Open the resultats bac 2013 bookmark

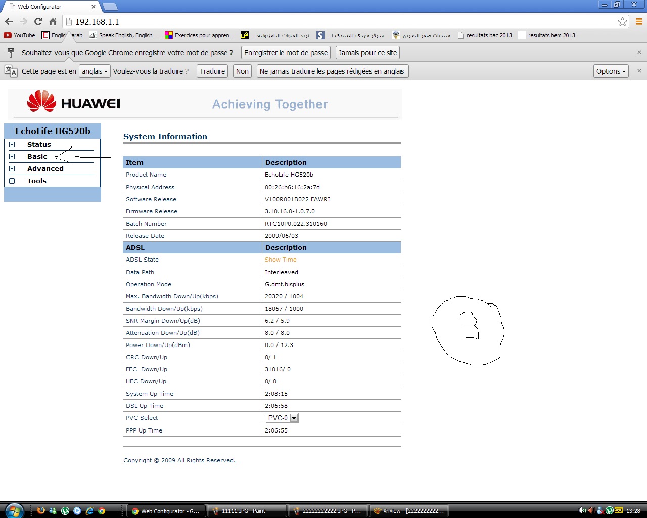click(x=485, y=35)
